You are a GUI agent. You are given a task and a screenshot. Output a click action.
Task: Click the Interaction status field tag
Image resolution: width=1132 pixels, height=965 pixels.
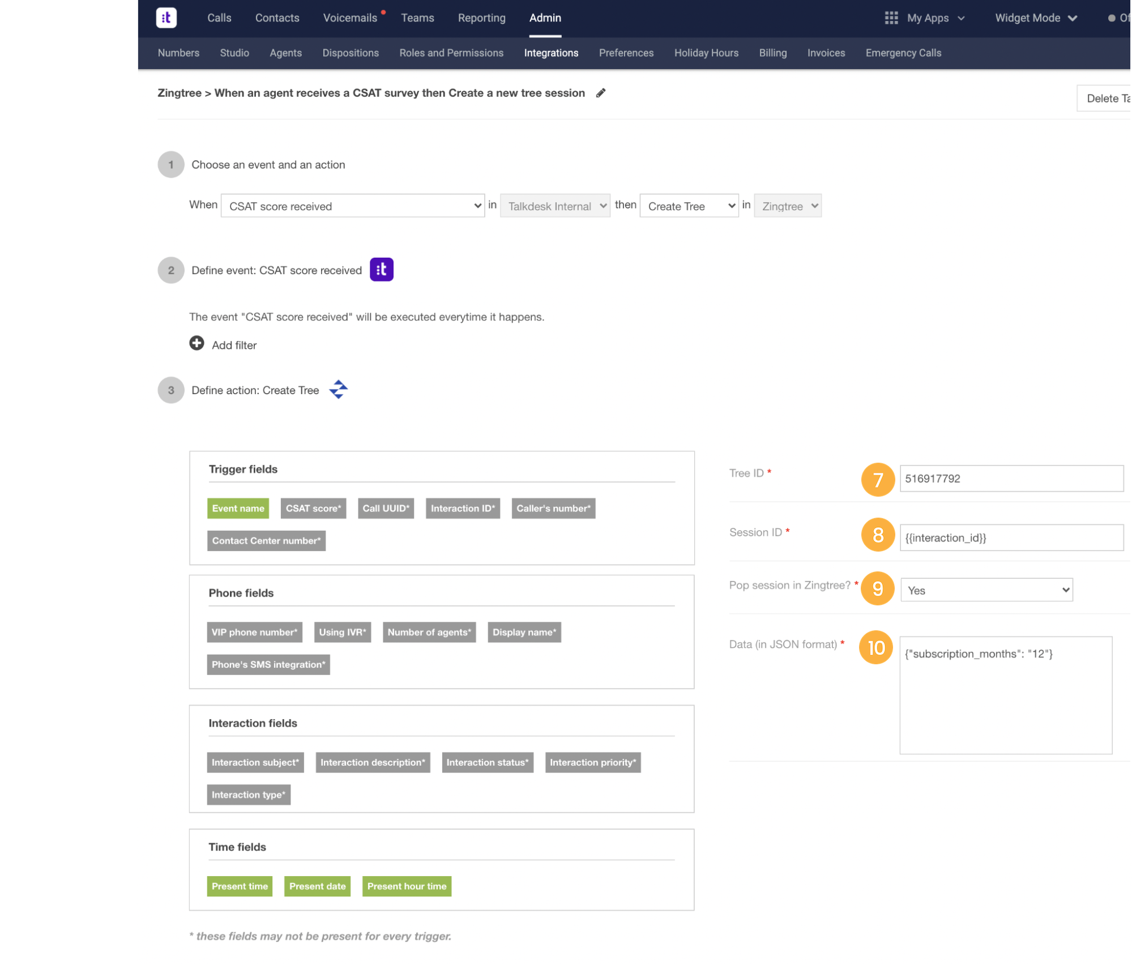tap(487, 763)
